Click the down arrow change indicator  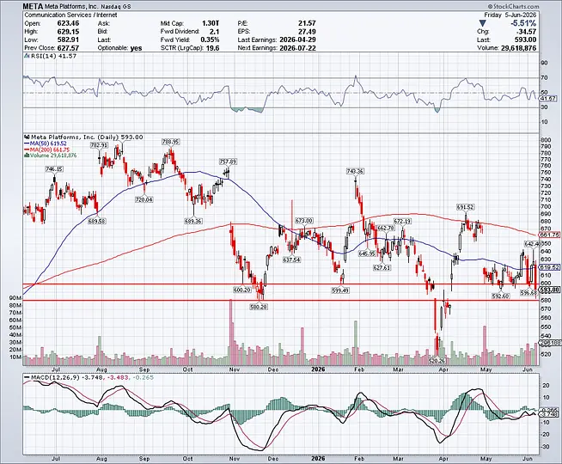[482, 24]
